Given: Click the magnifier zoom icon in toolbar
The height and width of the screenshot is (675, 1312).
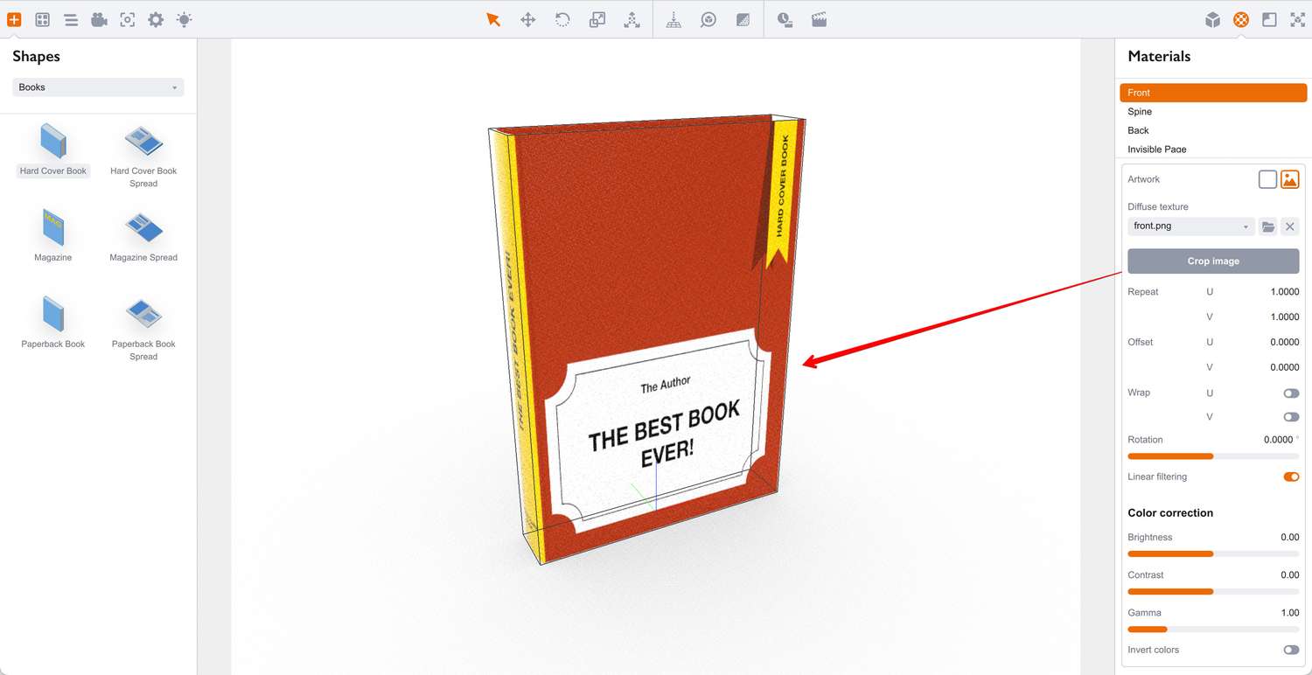Looking at the screenshot, I should click(708, 19).
